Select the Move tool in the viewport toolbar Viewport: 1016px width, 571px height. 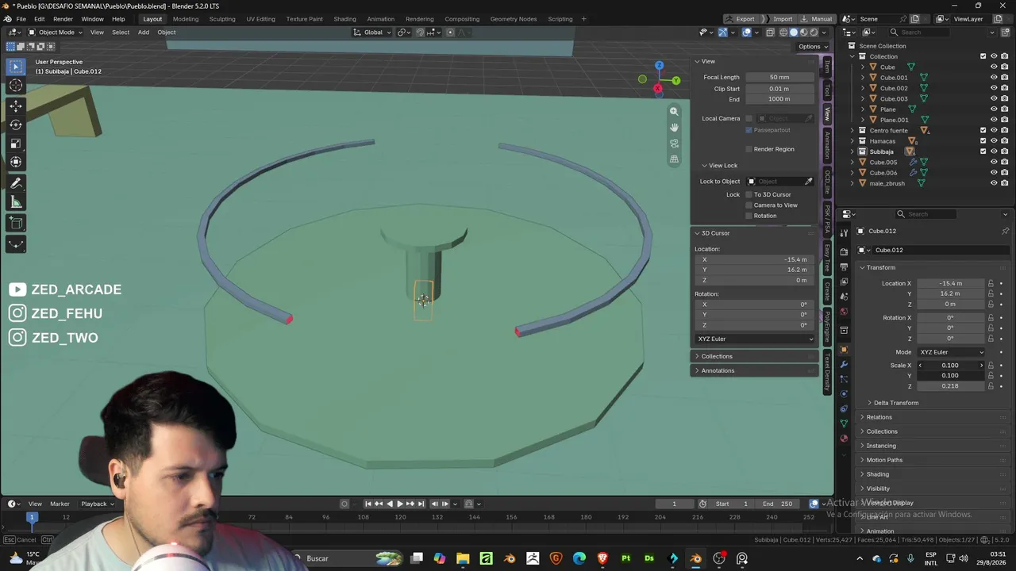coord(16,105)
